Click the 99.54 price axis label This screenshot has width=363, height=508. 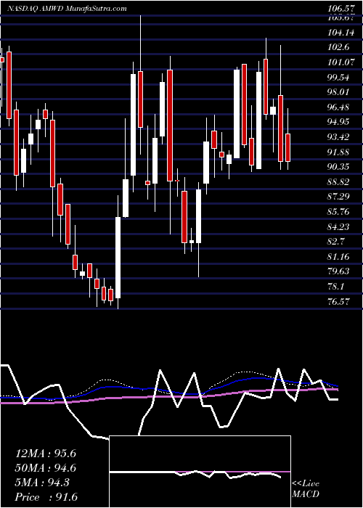[x=339, y=77]
